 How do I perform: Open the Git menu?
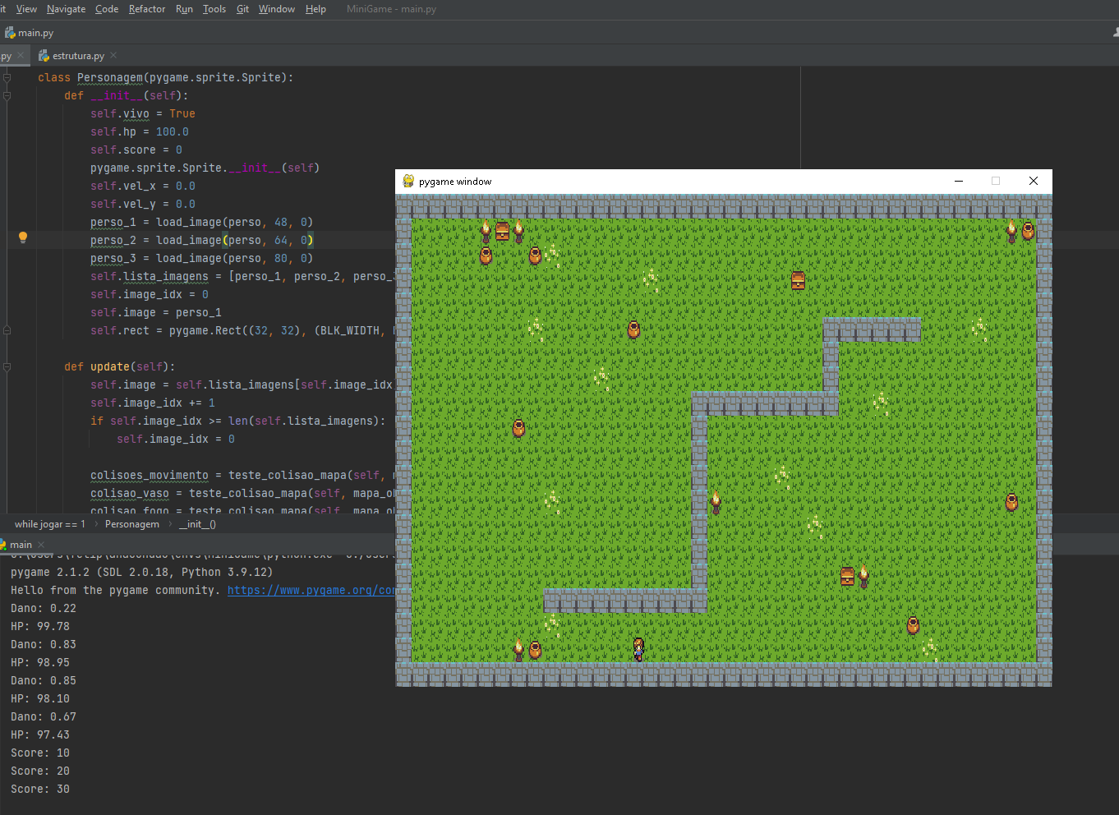[x=242, y=9]
